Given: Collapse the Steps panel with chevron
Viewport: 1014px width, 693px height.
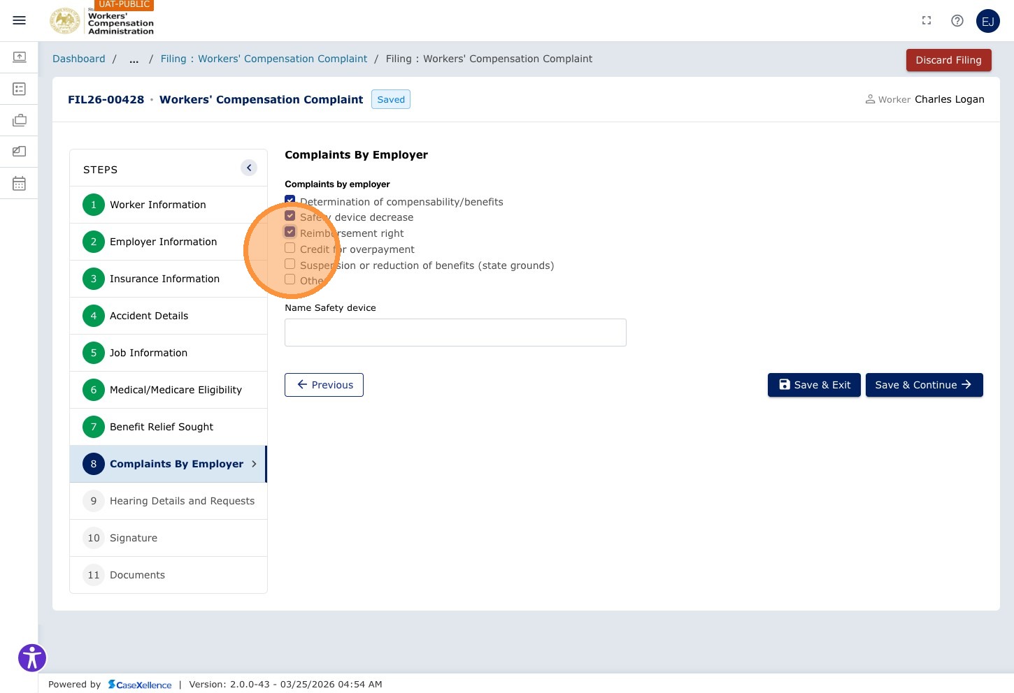Looking at the screenshot, I should click(x=249, y=168).
